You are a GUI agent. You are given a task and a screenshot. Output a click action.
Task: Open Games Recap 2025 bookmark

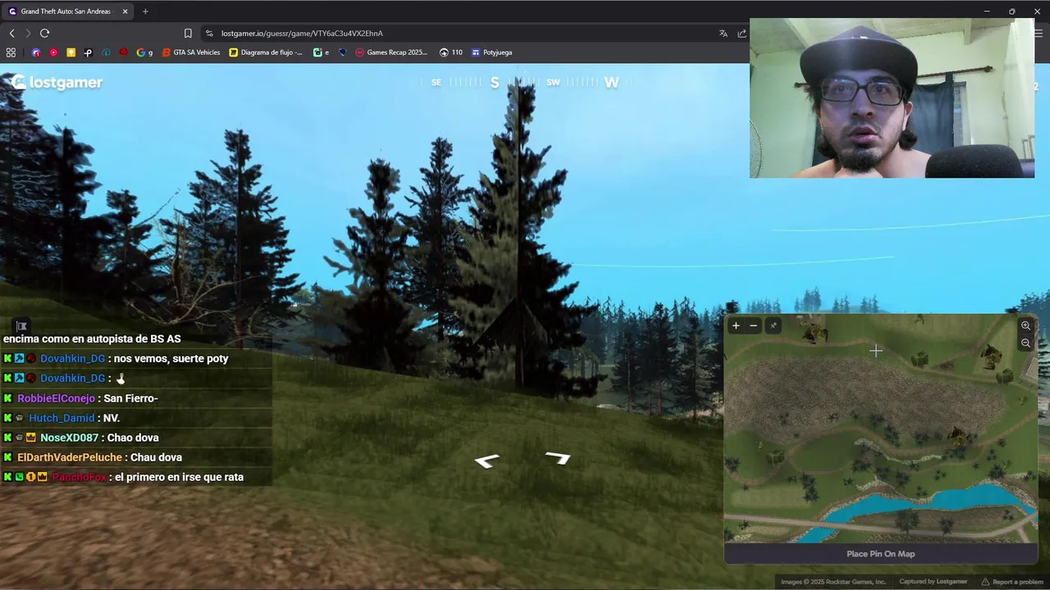click(x=391, y=52)
